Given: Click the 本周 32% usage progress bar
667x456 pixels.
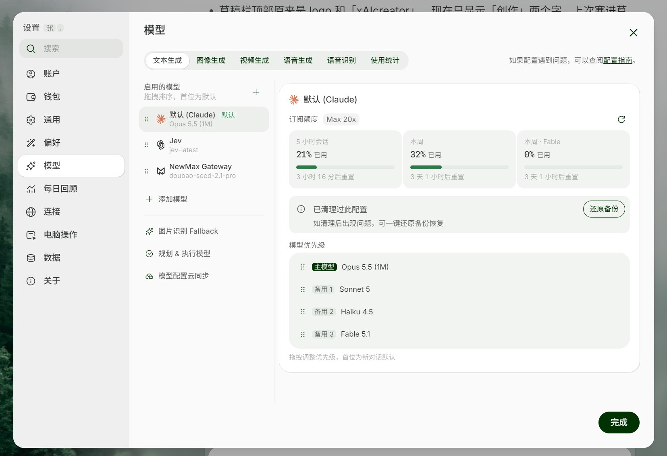Looking at the screenshot, I should pyautogui.click(x=459, y=167).
